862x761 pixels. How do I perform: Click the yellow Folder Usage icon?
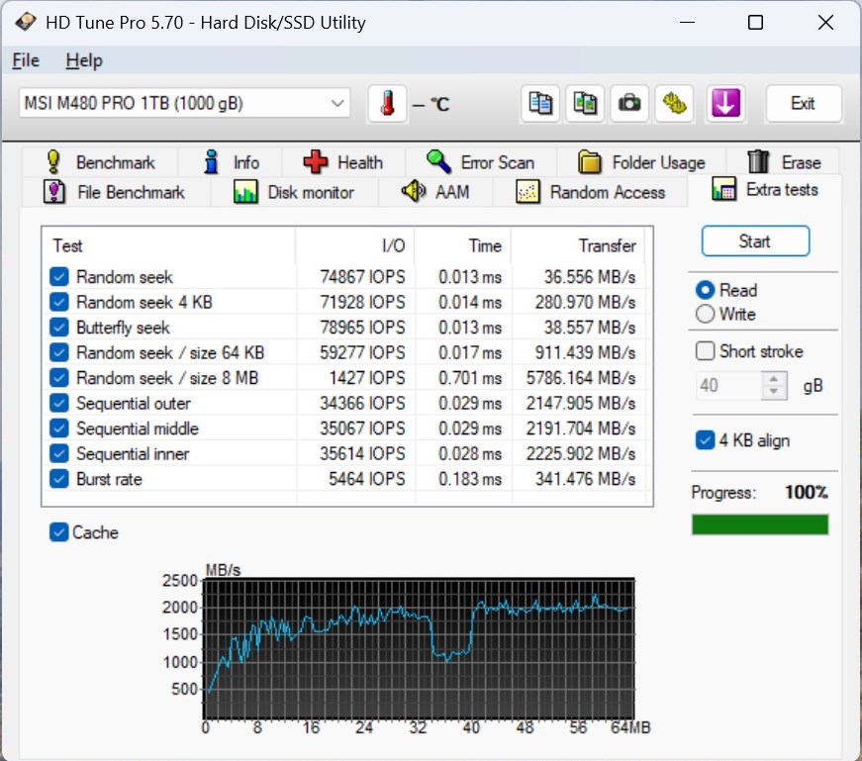point(590,162)
